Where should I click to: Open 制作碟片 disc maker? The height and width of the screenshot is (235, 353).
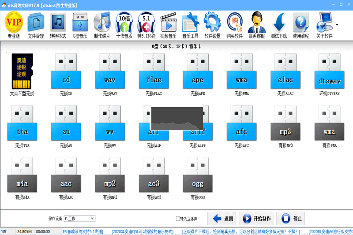(x=102, y=25)
